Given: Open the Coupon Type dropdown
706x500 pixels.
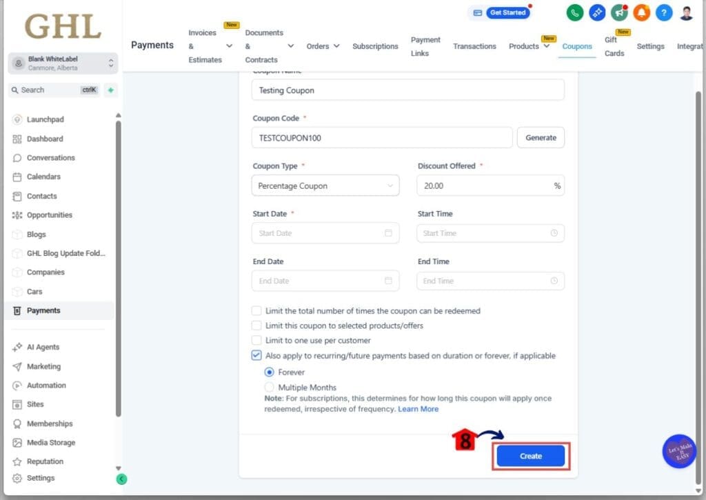Looking at the screenshot, I should click(x=325, y=185).
